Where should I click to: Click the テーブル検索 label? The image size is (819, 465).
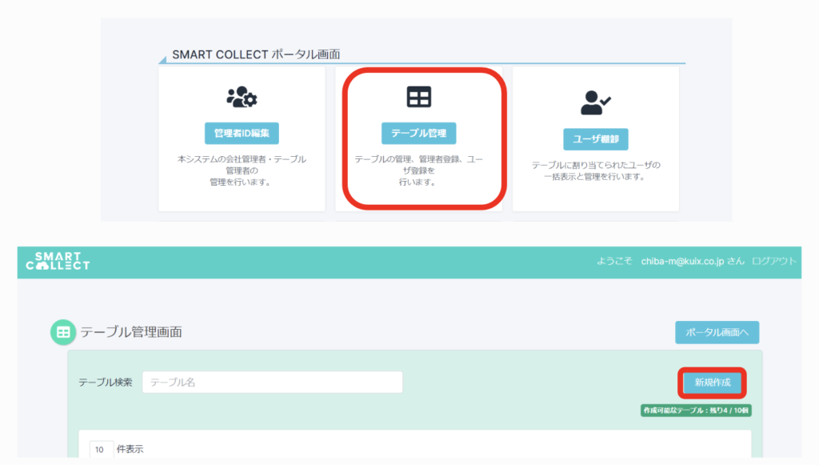[105, 383]
